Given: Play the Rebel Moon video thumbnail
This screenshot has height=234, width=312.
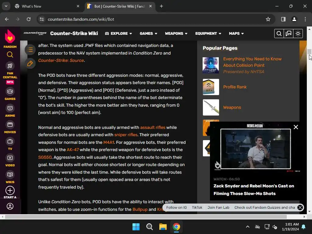Looking at the screenshot, I should click(x=256, y=149).
